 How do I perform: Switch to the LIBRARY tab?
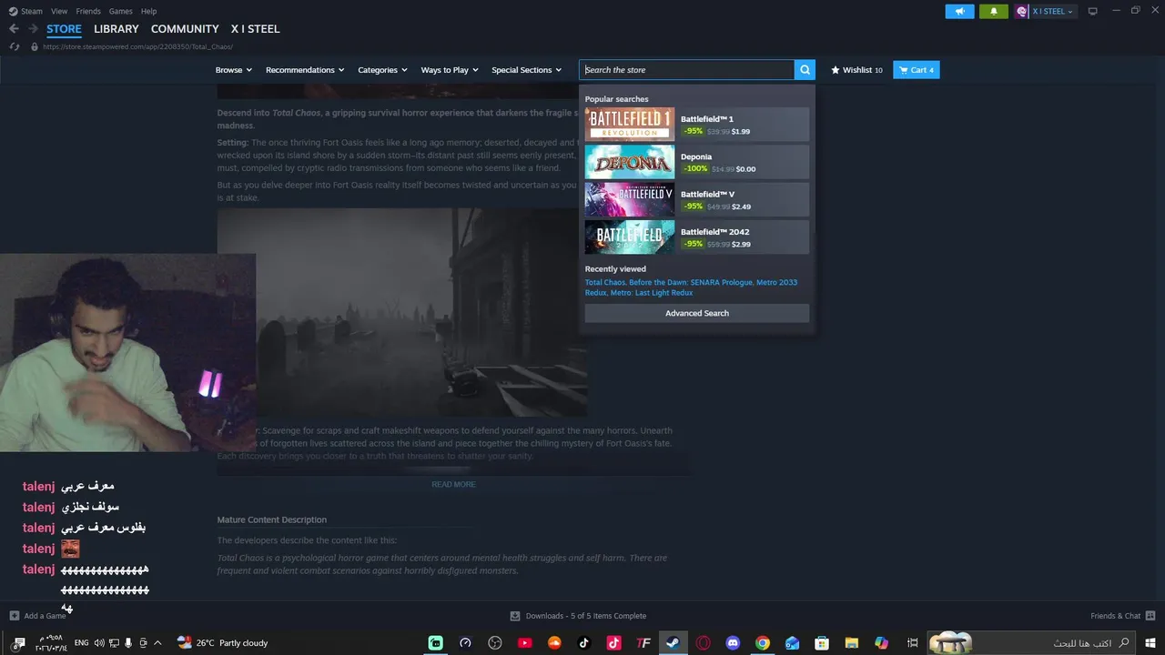[116, 29]
